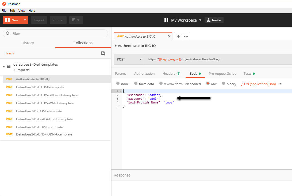The image size is (292, 196).
Task: Open the New button dropdown arrow
Action: [x=25, y=20]
